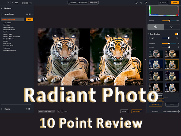Open the crosshair tools tab icon
Viewport: 181px width, 136px height.
(x=172, y=27)
